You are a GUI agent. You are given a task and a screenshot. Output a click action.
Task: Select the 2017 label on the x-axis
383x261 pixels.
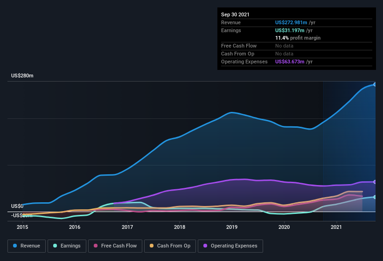tap(127, 227)
